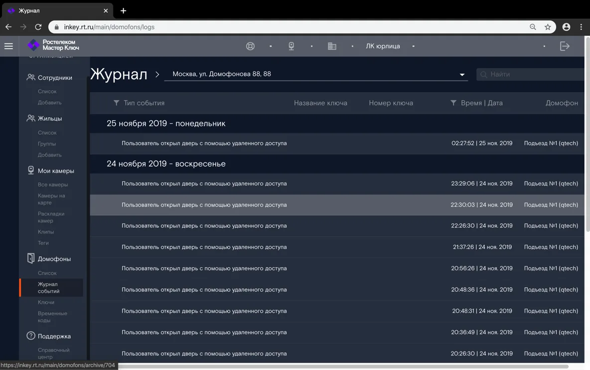The width and height of the screenshot is (590, 370).
Task: Open Теги in sidebar
Action: tap(43, 243)
